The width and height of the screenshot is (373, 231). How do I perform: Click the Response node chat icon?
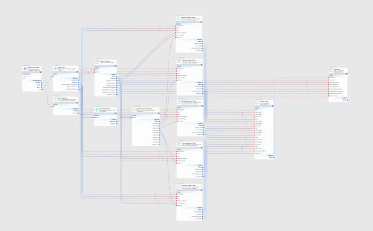(x=331, y=70)
